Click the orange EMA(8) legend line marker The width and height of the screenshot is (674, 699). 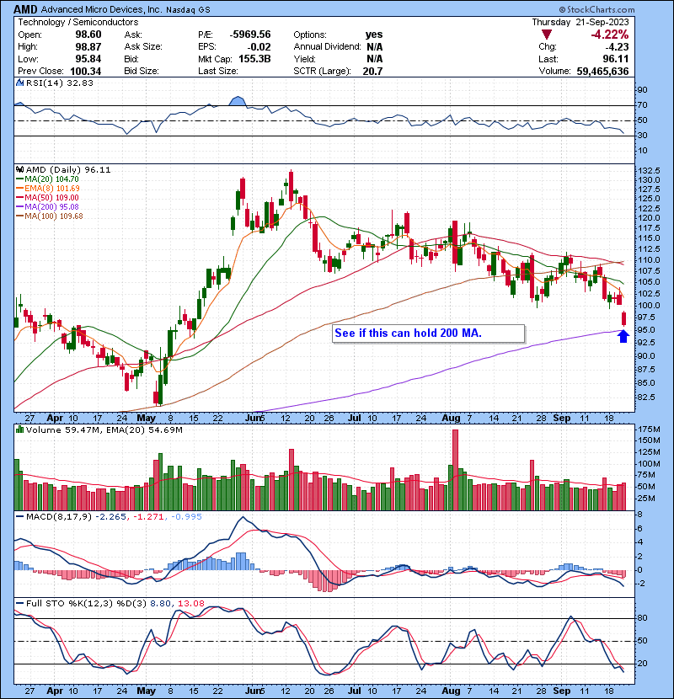pyautogui.click(x=19, y=189)
